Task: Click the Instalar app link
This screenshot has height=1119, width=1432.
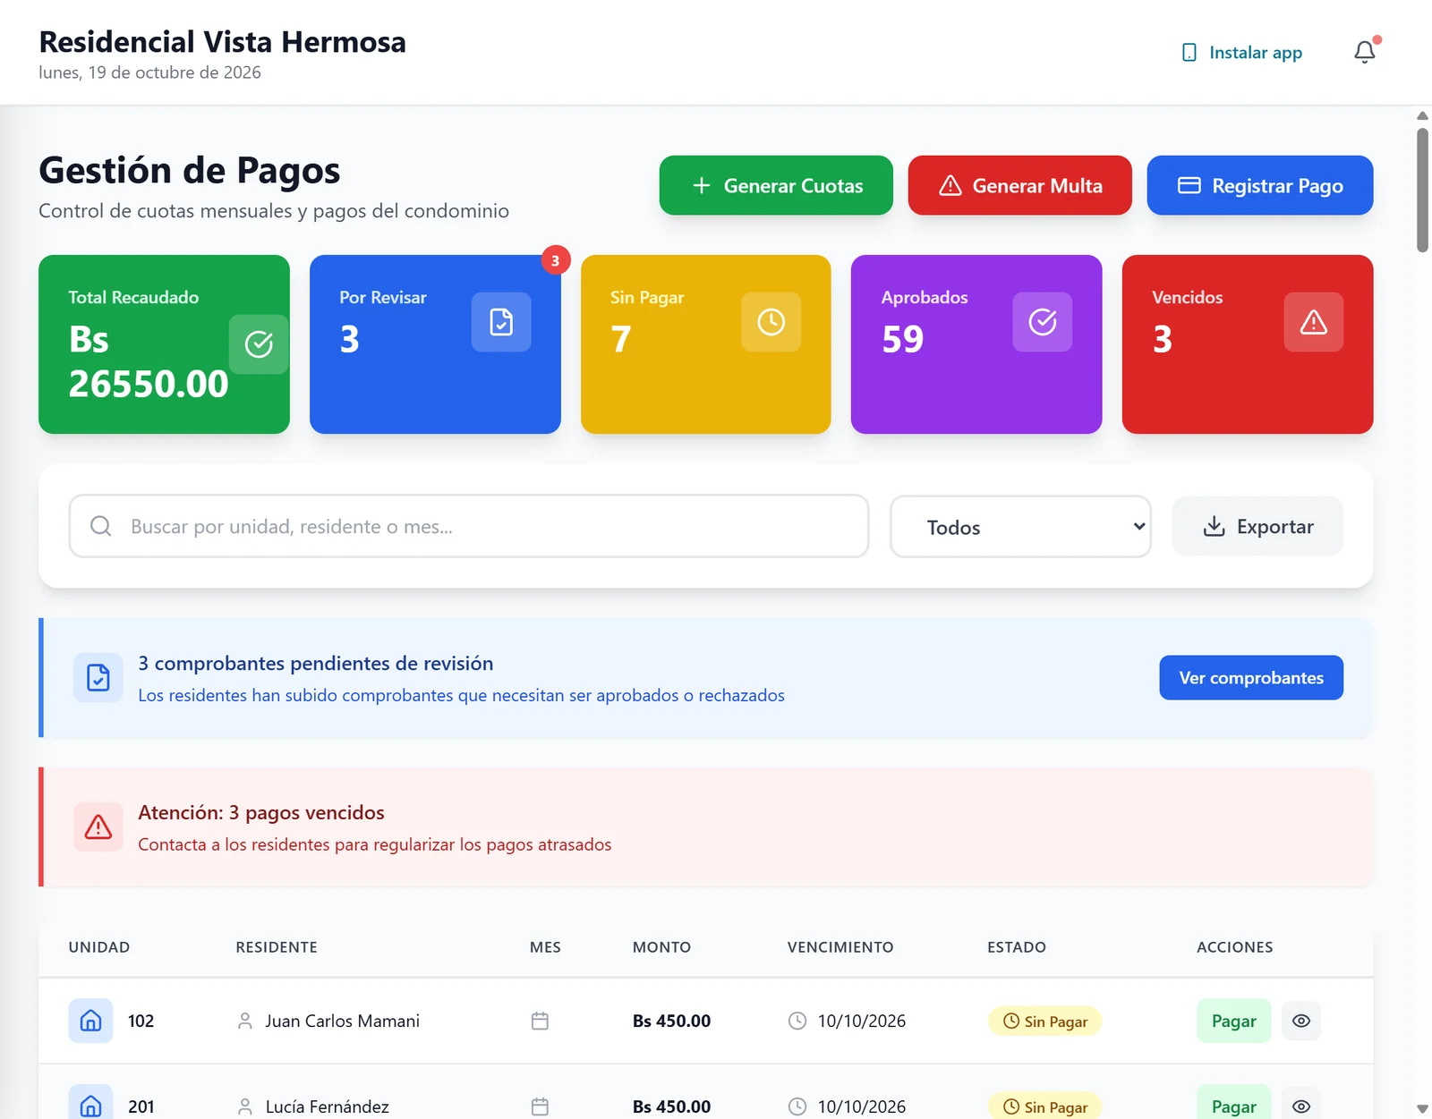Action: [x=1242, y=53]
